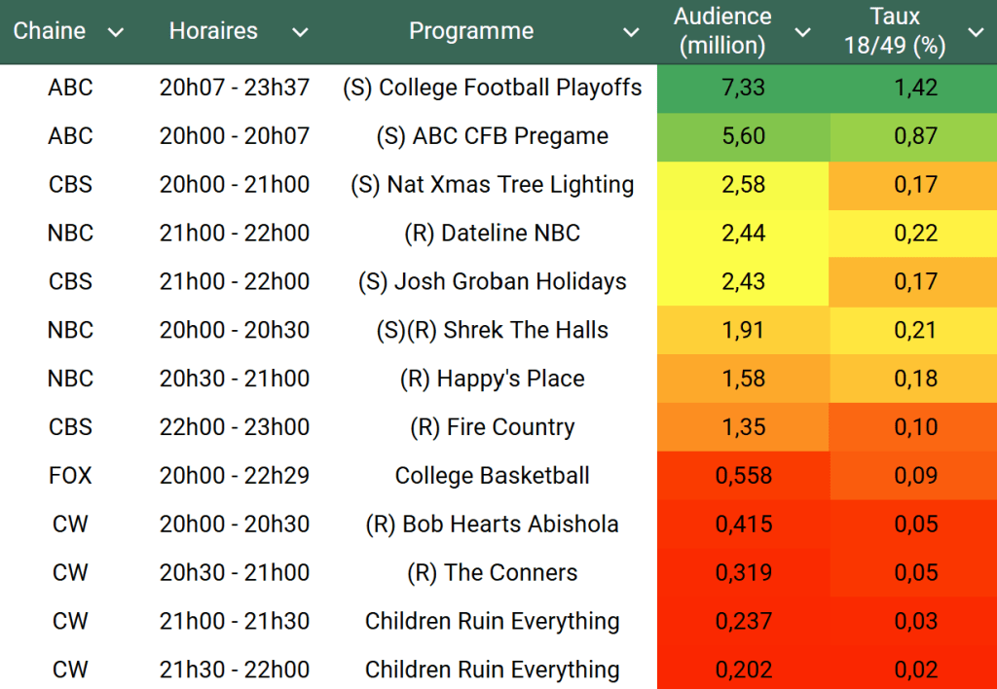Viewport: 997px width, 689px height.
Task: Select the Josh Groban Holidays cell
Action: (492, 282)
